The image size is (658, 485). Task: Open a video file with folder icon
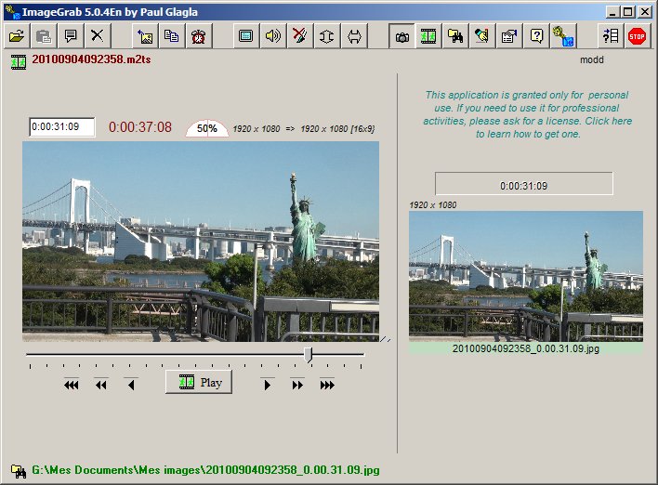[x=17, y=36]
